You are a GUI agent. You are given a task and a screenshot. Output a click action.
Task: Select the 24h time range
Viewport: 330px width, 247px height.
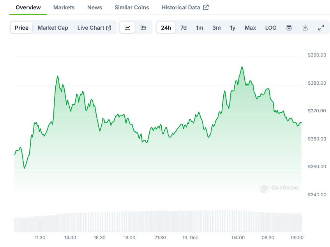coord(166,28)
